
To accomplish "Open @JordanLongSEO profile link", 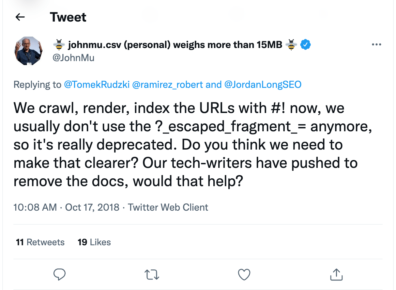I will (x=263, y=85).
